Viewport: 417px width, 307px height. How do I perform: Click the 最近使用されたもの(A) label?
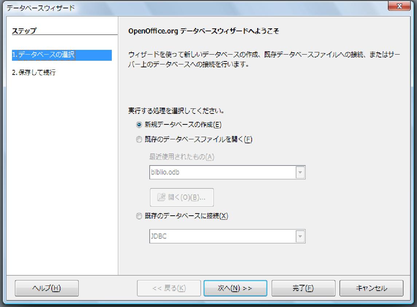(x=182, y=157)
